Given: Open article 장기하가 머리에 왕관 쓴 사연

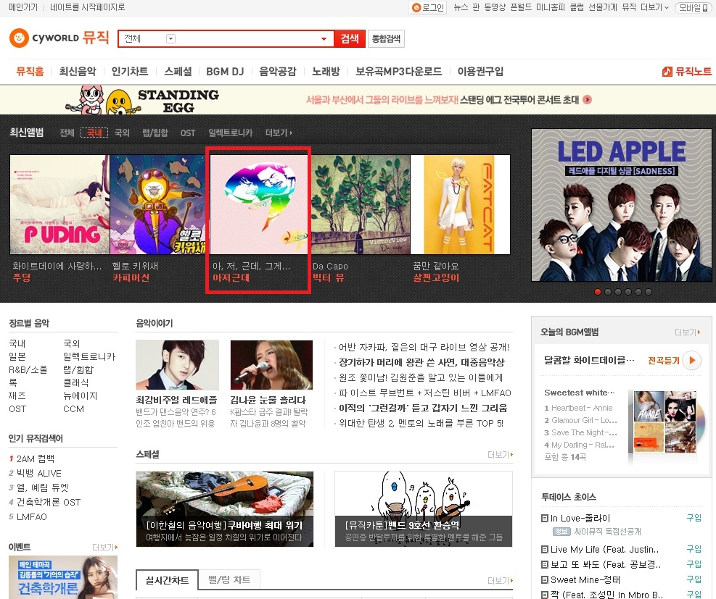Looking at the screenshot, I should tap(421, 362).
